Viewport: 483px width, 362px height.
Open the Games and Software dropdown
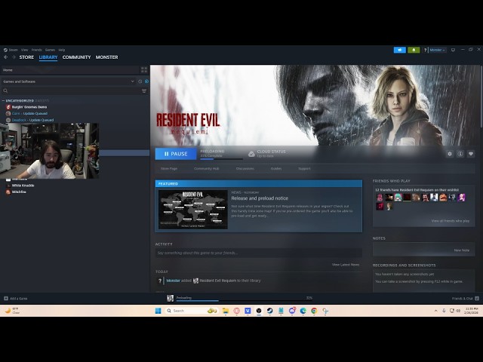click(x=68, y=81)
